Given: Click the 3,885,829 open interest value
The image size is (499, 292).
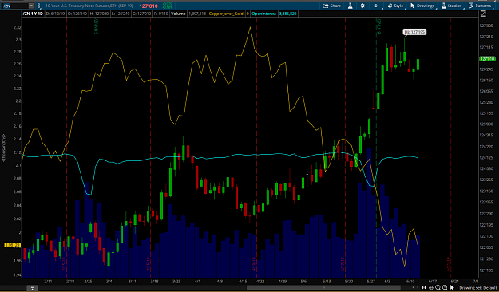Looking at the screenshot, I should [x=287, y=14].
